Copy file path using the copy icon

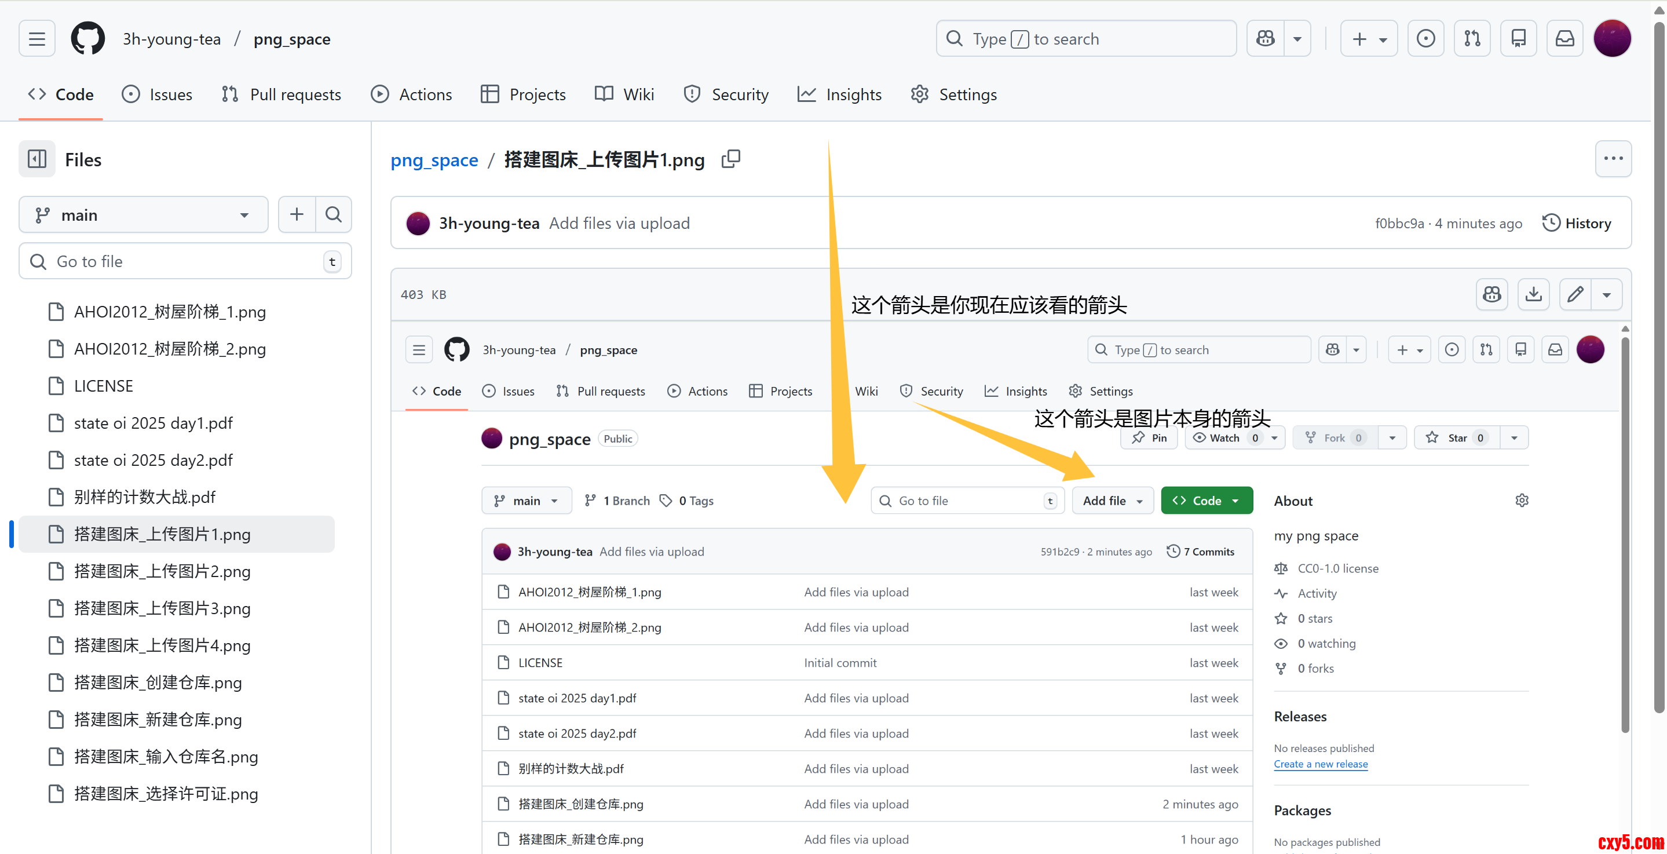click(730, 159)
